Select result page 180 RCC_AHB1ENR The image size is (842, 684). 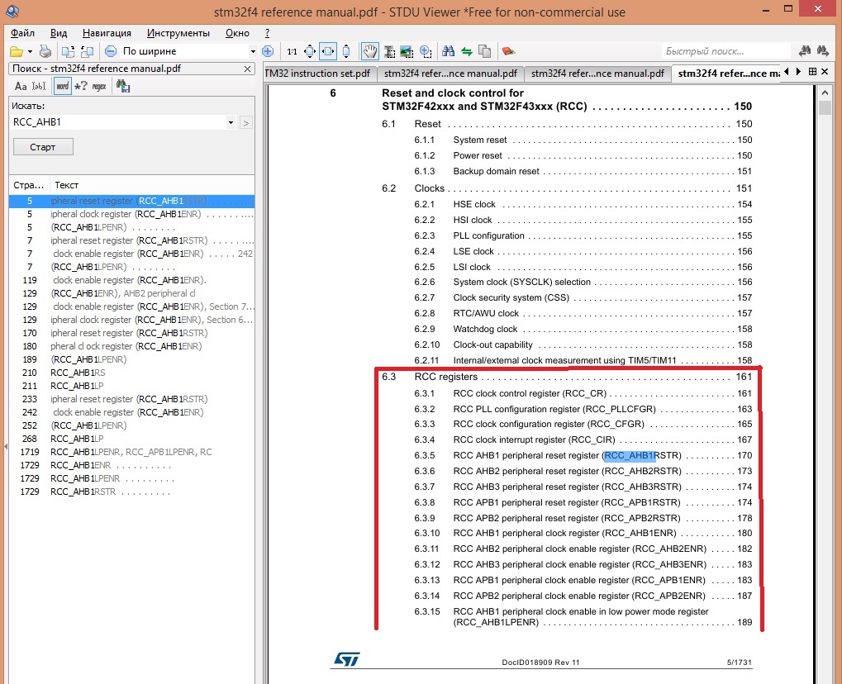click(x=131, y=346)
